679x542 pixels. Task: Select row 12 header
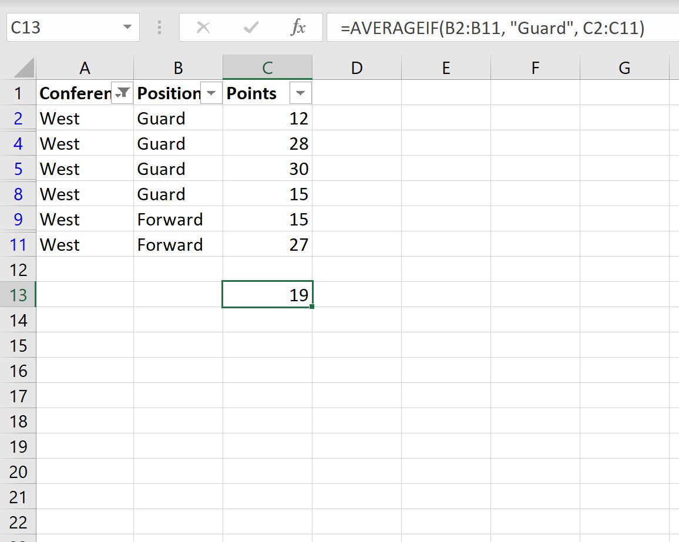(x=18, y=270)
